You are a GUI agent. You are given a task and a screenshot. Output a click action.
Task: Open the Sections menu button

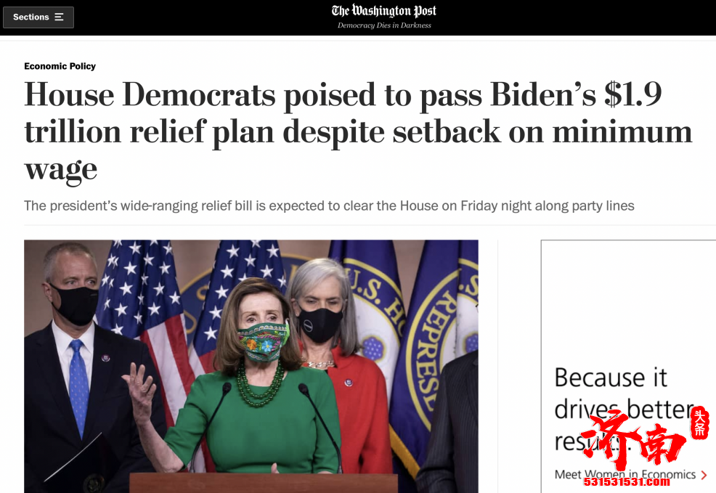(38, 17)
